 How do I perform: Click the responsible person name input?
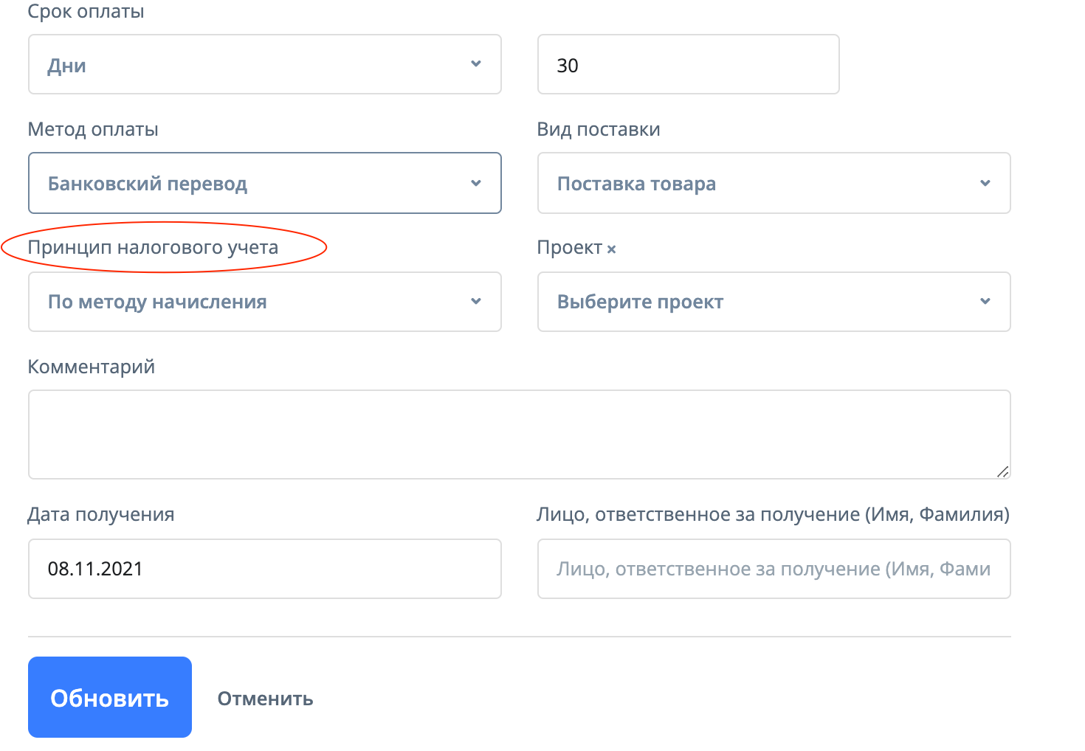click(773, 569)
